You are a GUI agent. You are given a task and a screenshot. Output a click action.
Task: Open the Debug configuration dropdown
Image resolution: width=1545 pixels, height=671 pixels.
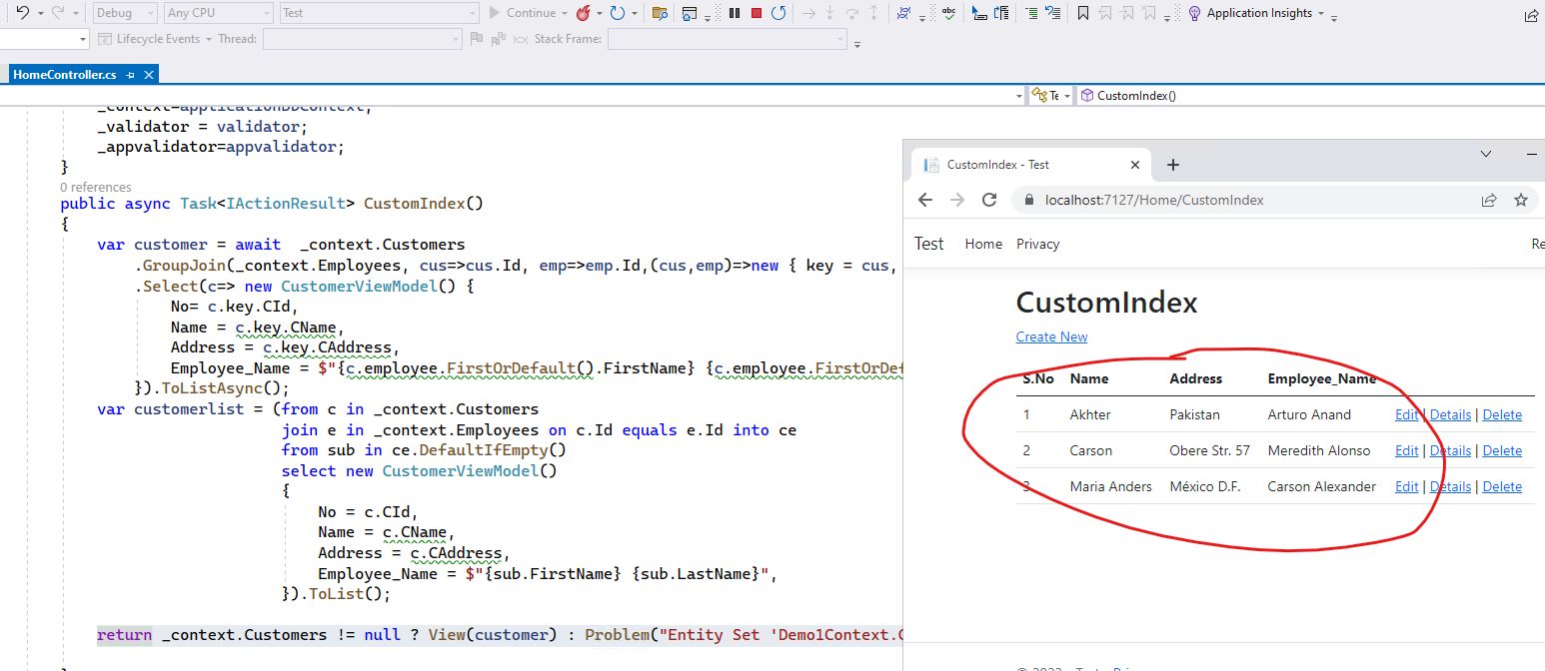click(125, 13)
